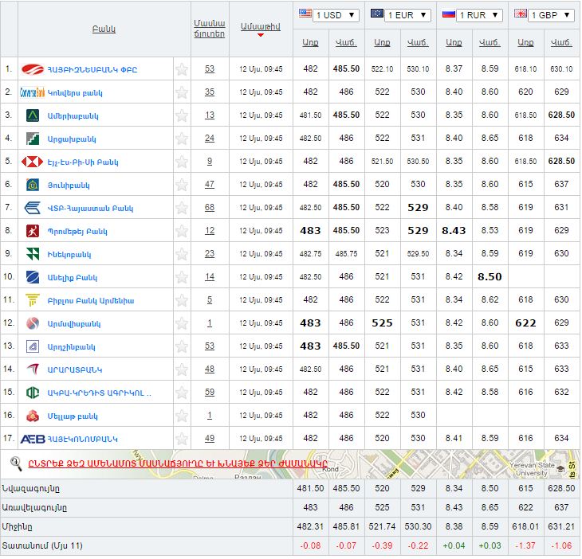Click the magnifier icon in the banner
Screen dimensions: 582x559
[16, 463]
